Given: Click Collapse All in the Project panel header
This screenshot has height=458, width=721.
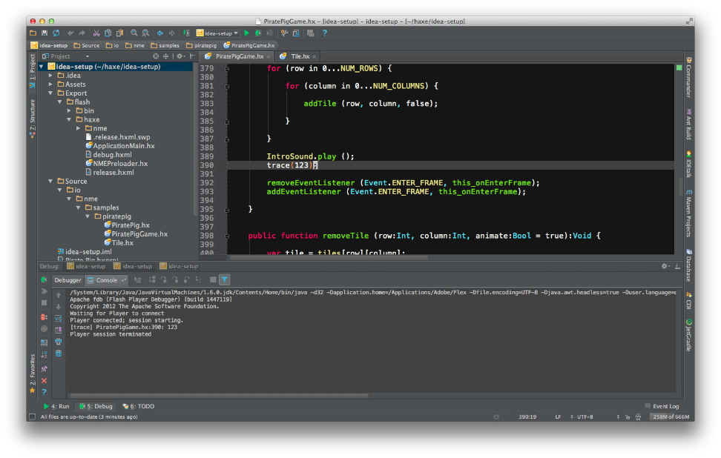Looking at the screenshot, I should 165,56.
